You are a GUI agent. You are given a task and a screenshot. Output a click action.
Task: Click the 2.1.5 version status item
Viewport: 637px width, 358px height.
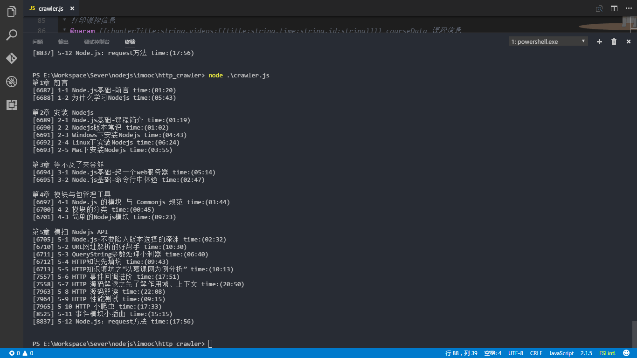click(x=586, y=353)
